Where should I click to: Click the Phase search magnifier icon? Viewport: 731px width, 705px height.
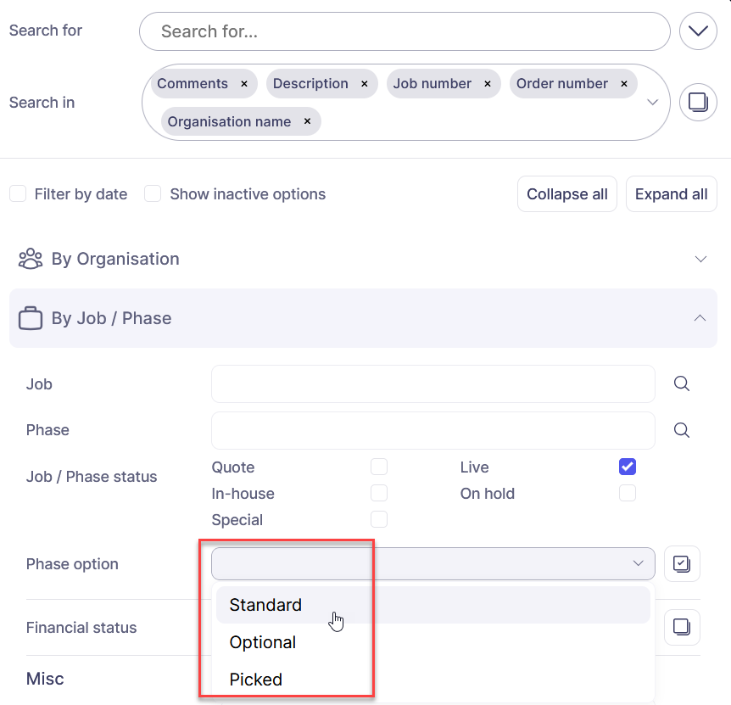(x=681, y=430)
